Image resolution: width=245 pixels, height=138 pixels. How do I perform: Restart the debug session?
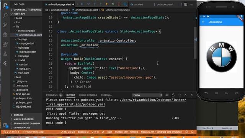[x=113, y=4]
